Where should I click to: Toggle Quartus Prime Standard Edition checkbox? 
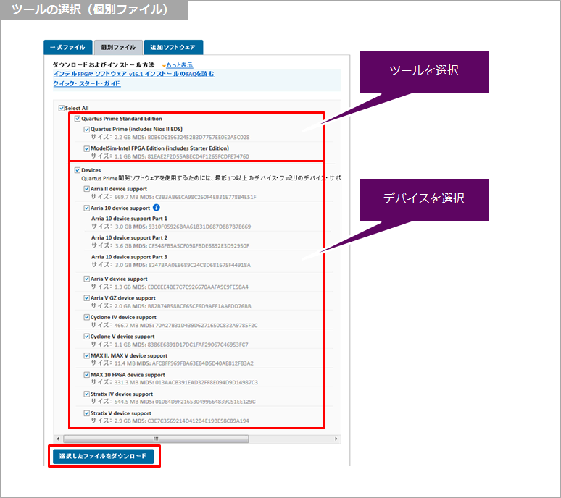(78, 119)
